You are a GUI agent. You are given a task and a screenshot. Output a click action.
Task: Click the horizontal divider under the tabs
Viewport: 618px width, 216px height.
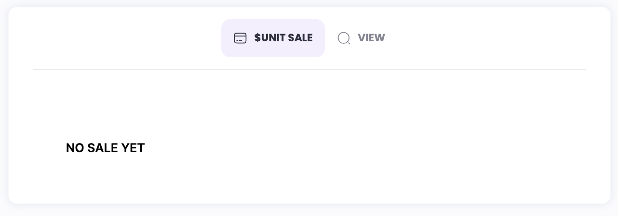pos(309,70)
